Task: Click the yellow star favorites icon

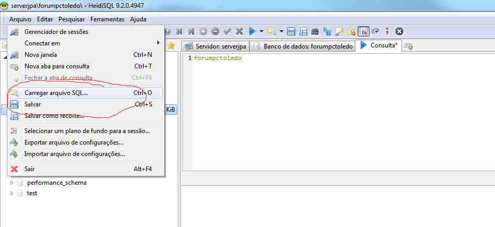Action: pyautogui.click(x=171, y=45)
